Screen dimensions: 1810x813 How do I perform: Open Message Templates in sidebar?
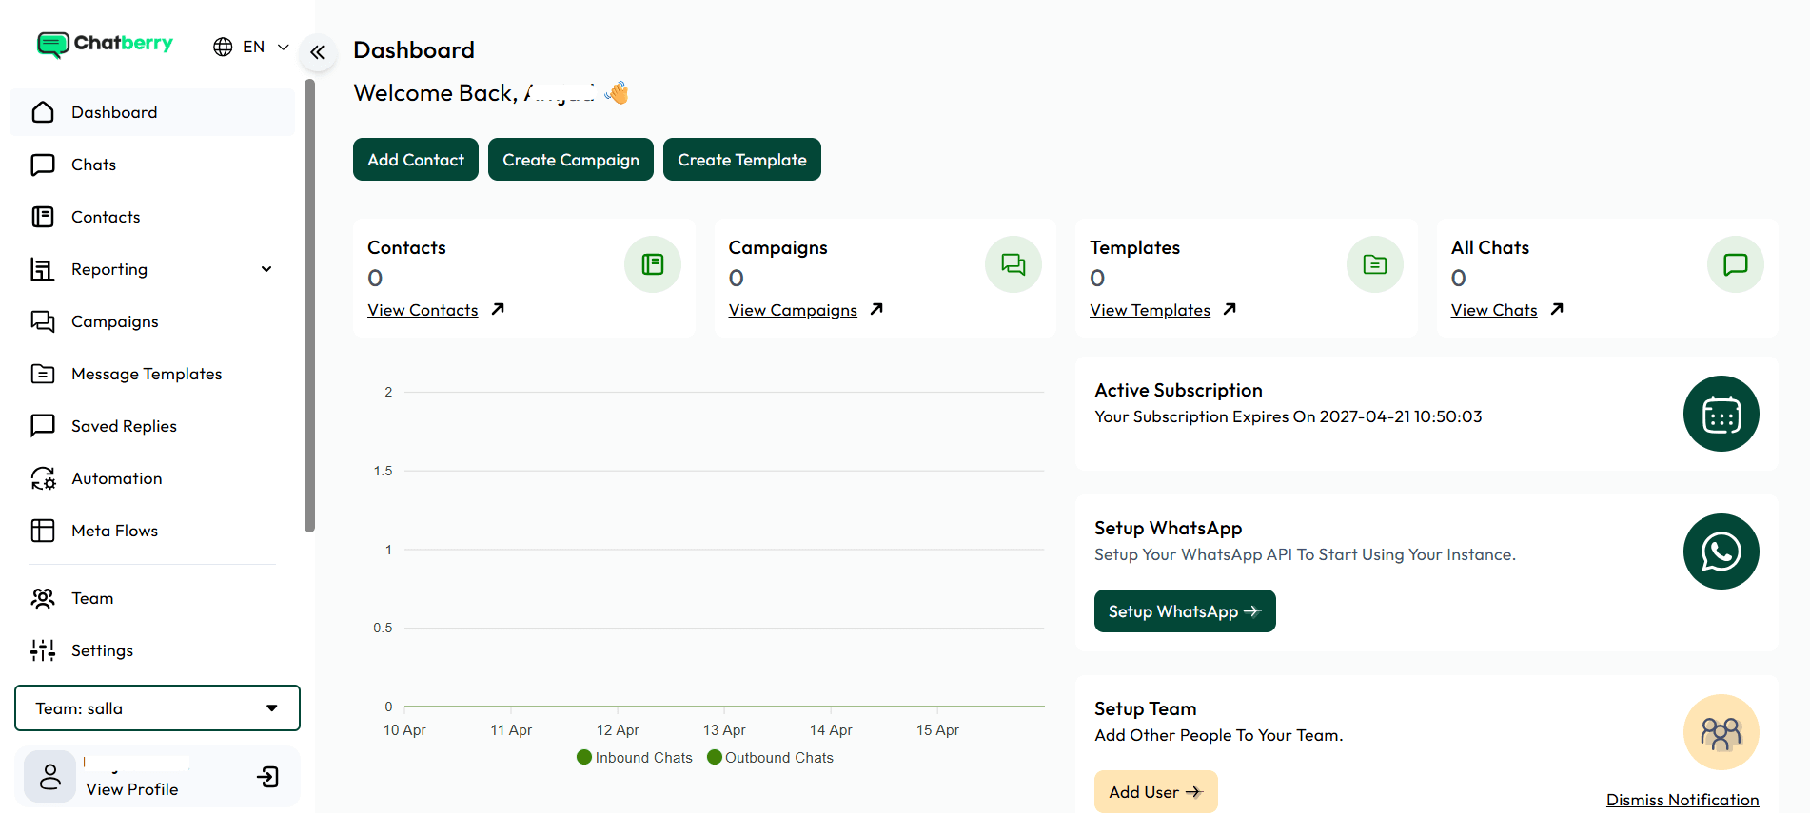coord(146,374)
